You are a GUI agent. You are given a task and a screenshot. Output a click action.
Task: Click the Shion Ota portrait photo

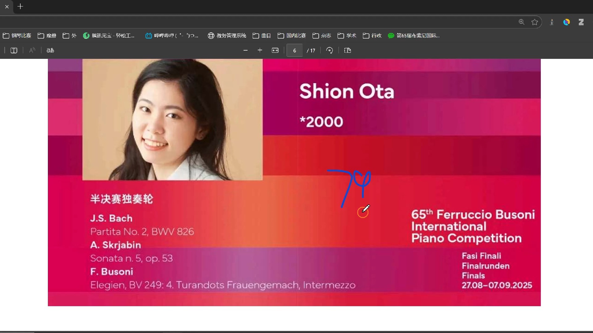(172, 120)
